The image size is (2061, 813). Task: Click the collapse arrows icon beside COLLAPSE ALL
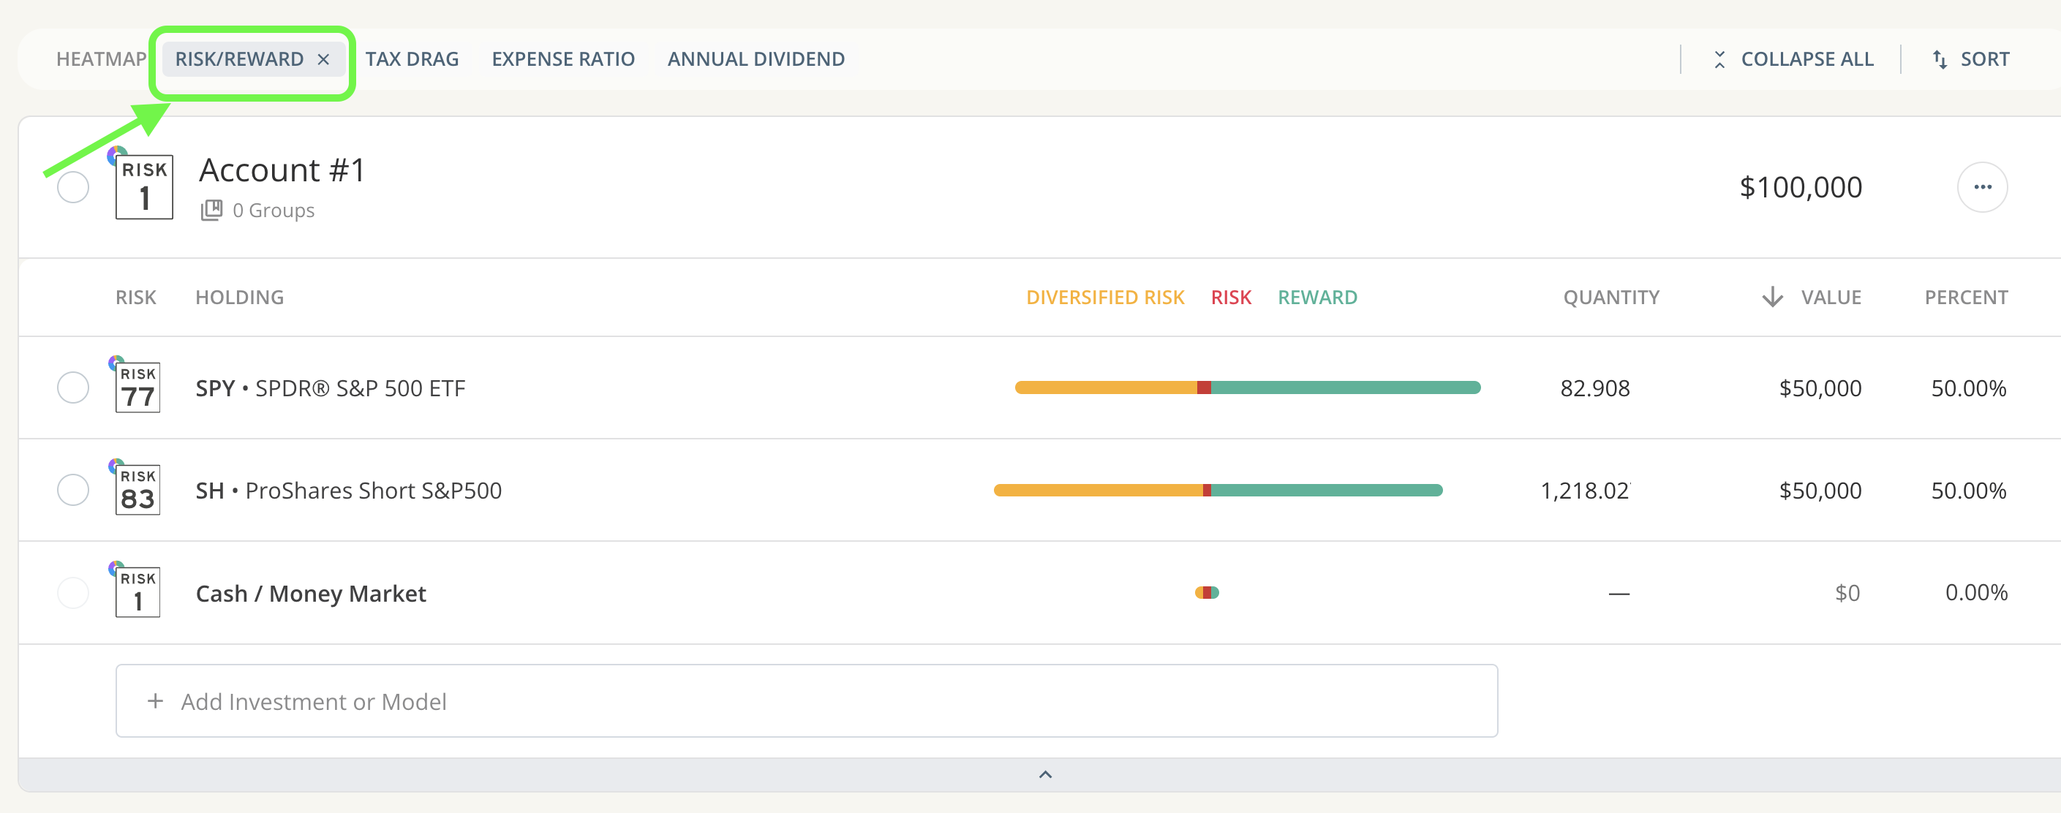(1719, 58)
